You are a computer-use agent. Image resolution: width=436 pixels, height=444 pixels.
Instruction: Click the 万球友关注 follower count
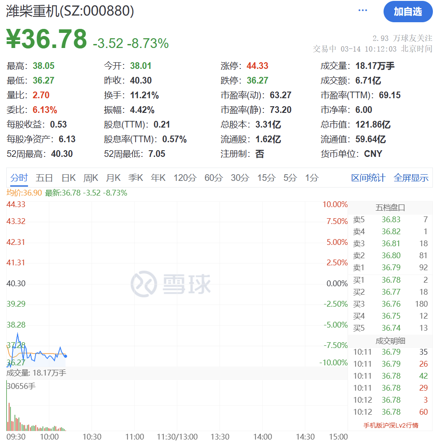click(403, 38)
